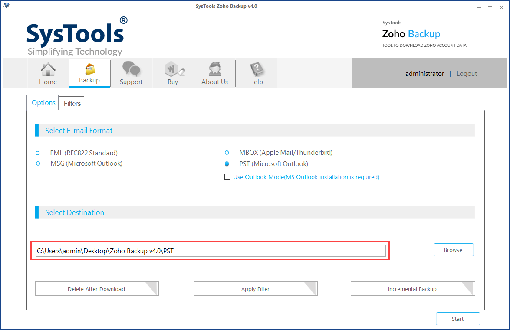Click the Apply Filter button
The image size is (510, 330).
click(255, 289)
